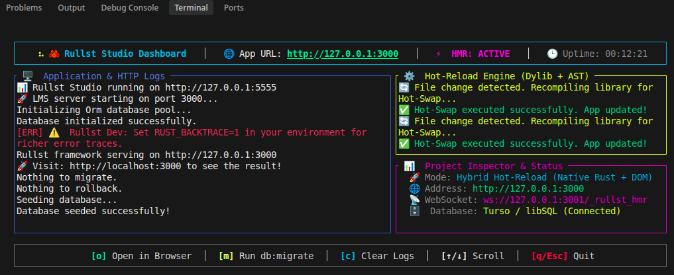
Task: Click the monitor icon of Application & HTTP Logs
Action: pos(28,77)
